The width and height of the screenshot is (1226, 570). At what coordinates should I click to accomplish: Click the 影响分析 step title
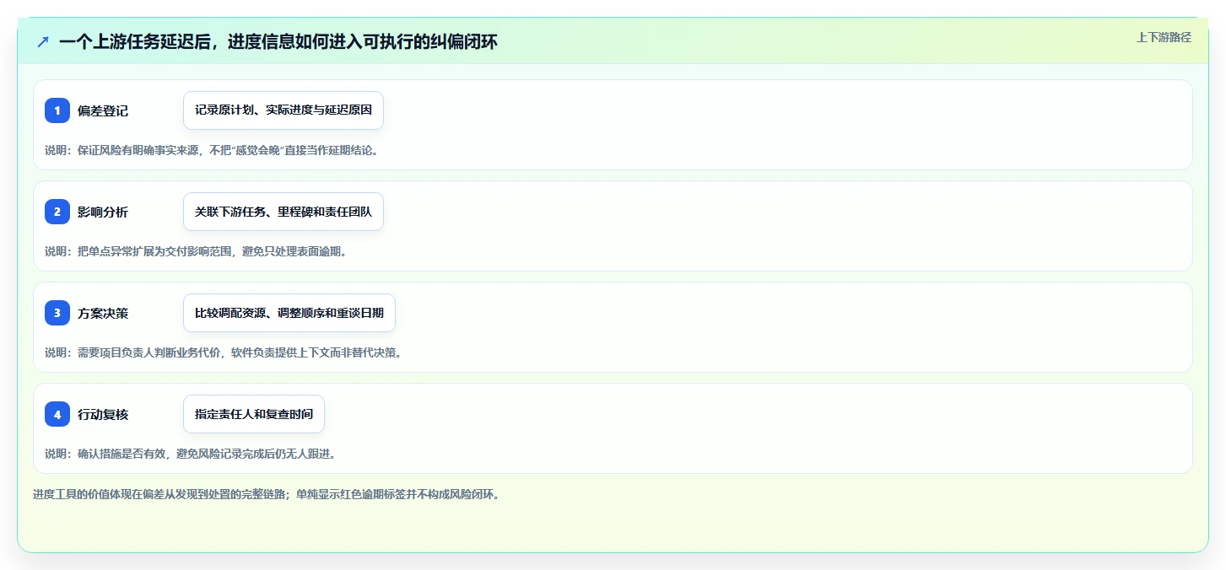coord(103,212)
